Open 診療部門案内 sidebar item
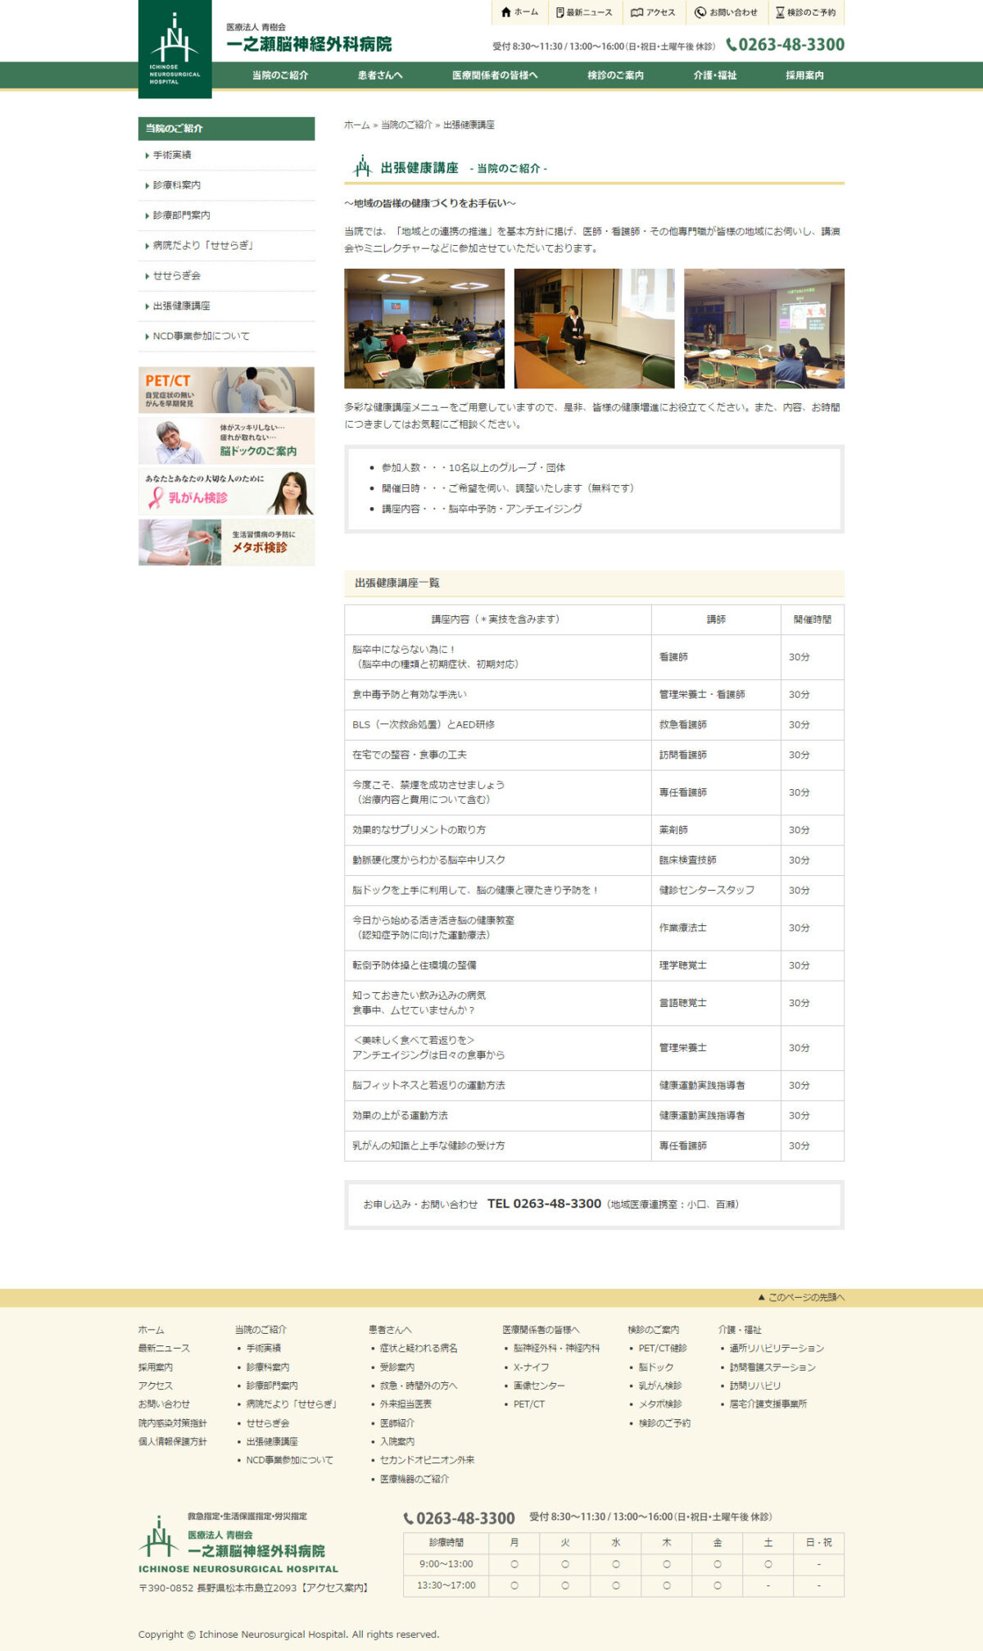Image resolution: width=983 pixels, height=1651 pixels. (x=181, y=215)
